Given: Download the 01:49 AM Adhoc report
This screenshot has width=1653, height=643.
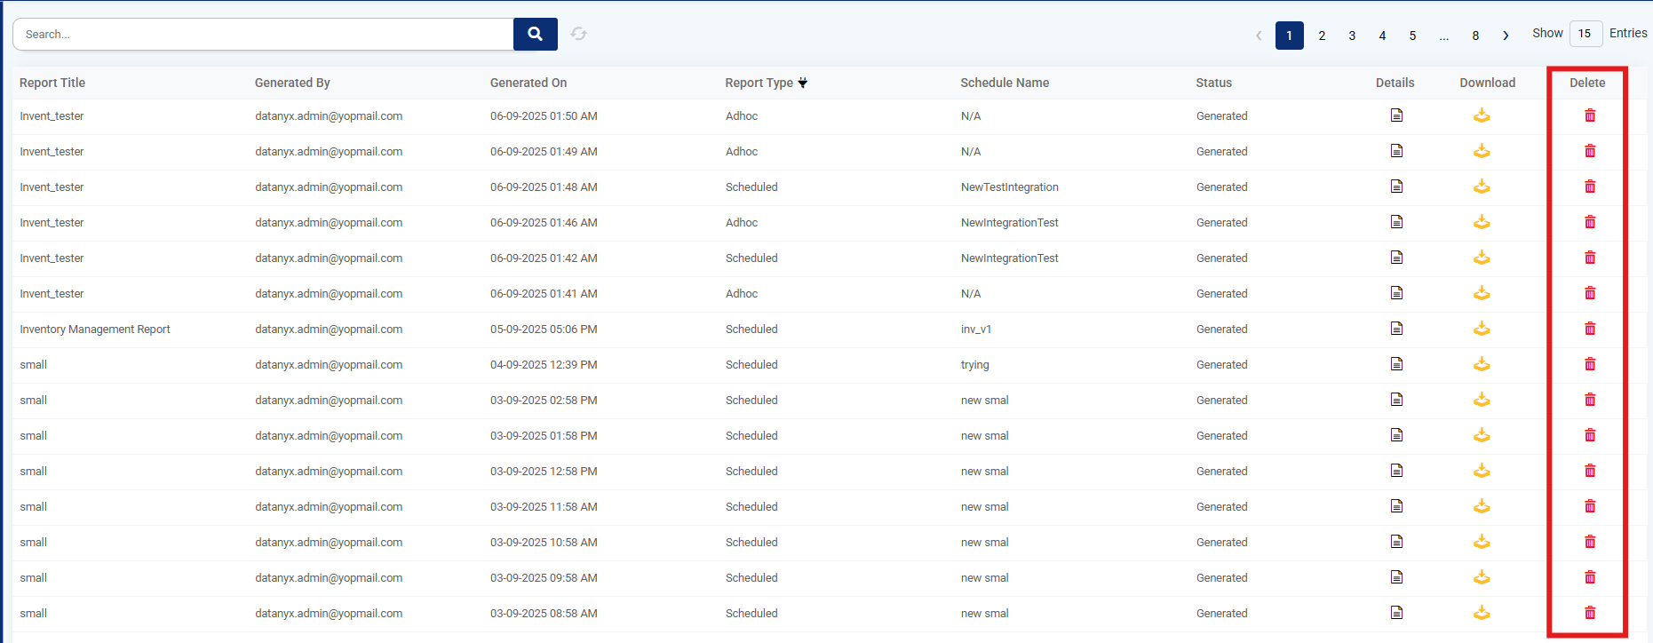Looking at the screenshot, I should click(x=1482, y=151).
